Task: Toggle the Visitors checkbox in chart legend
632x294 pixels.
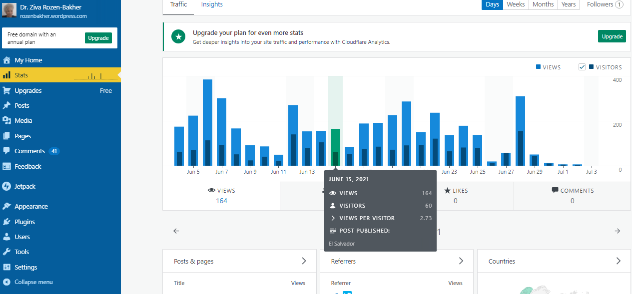Action: point(582,67)
